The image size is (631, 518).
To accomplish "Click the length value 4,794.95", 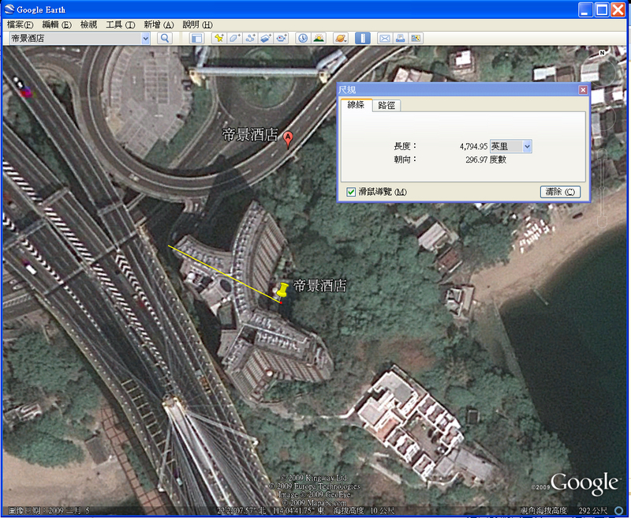I will point(473,146).
